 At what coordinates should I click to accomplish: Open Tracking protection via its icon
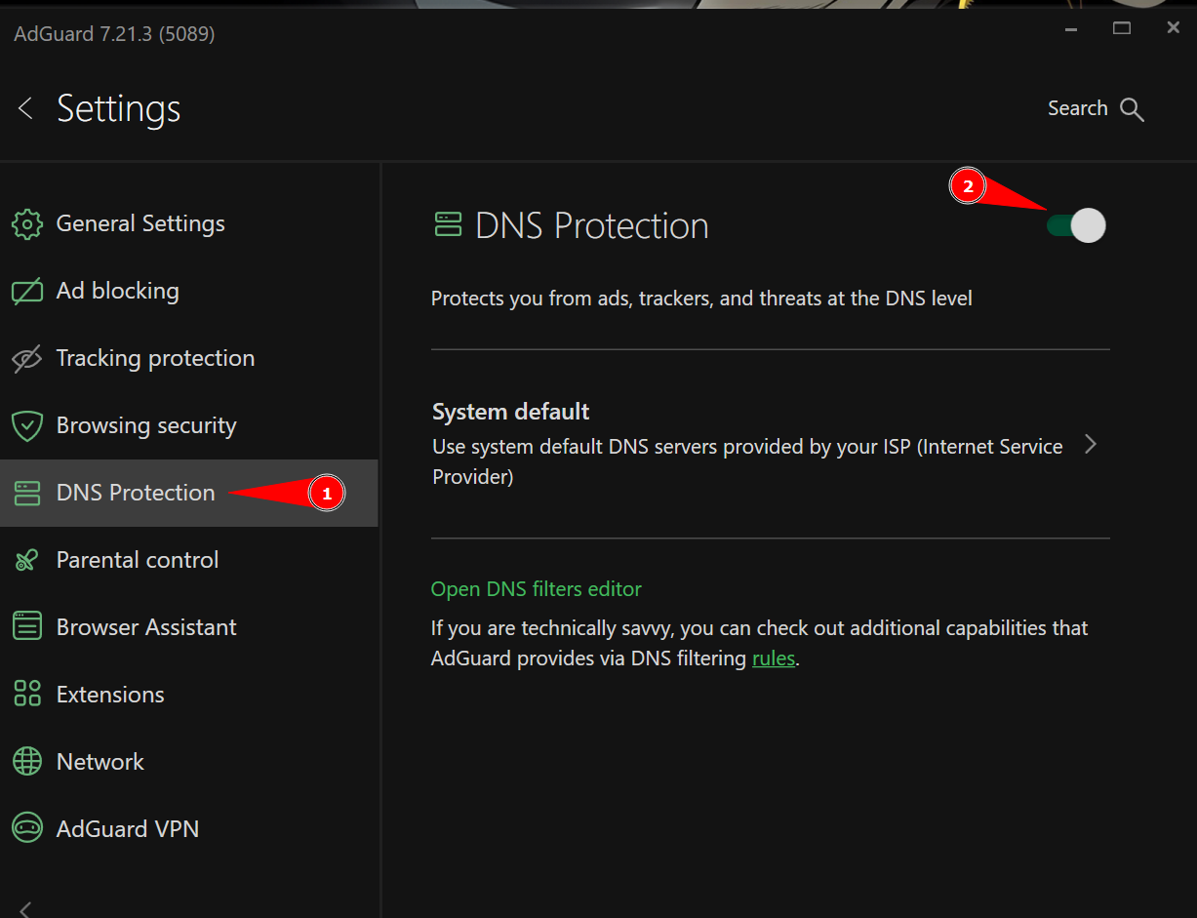[x=26, y=358]
